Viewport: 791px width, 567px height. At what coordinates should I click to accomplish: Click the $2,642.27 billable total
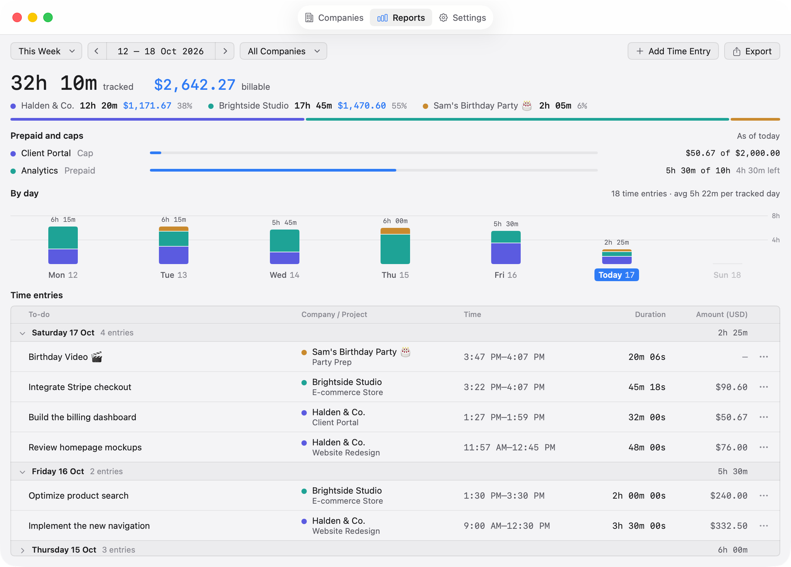pyautogui.click(x=195, y=85)
